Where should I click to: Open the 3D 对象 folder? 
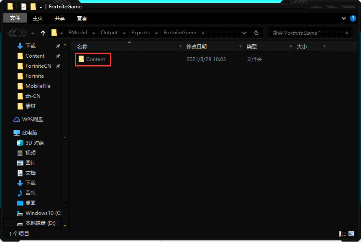pos(35,143)
